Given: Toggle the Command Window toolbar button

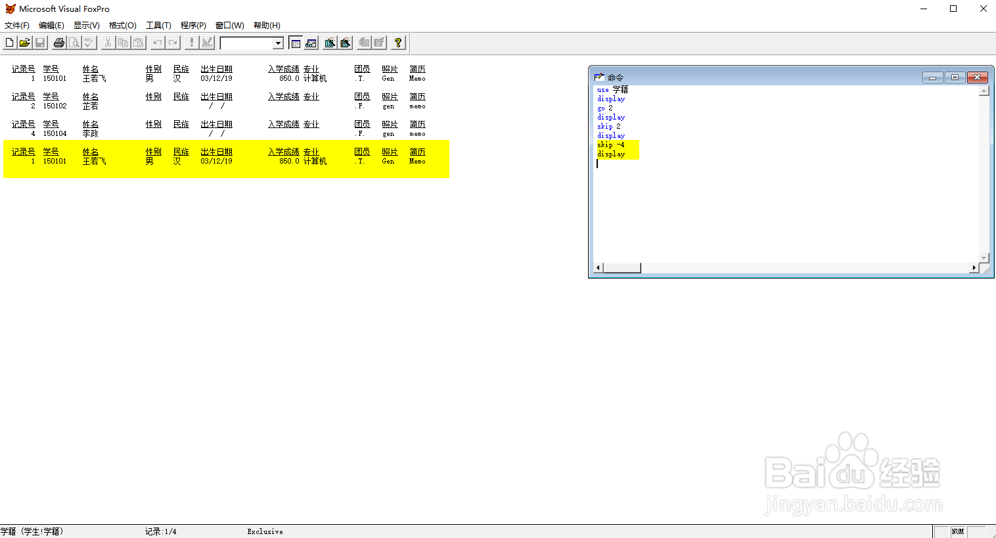Looking at the screenshot, I should coord(296,43).
